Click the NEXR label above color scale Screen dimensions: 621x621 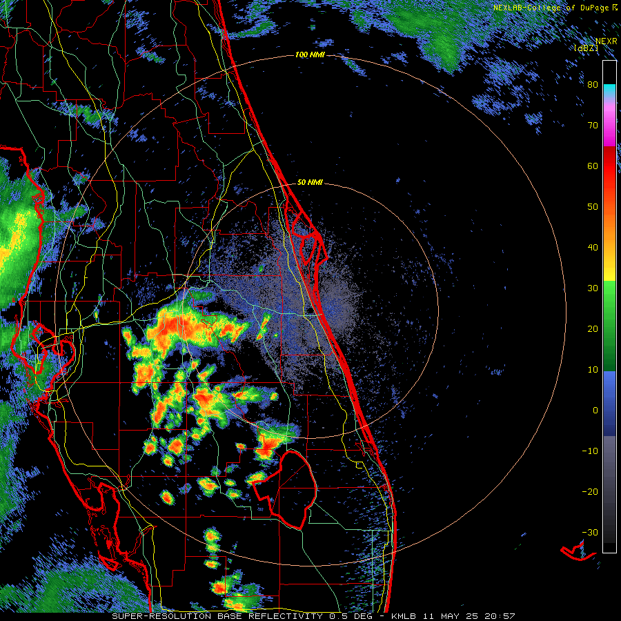606,41
